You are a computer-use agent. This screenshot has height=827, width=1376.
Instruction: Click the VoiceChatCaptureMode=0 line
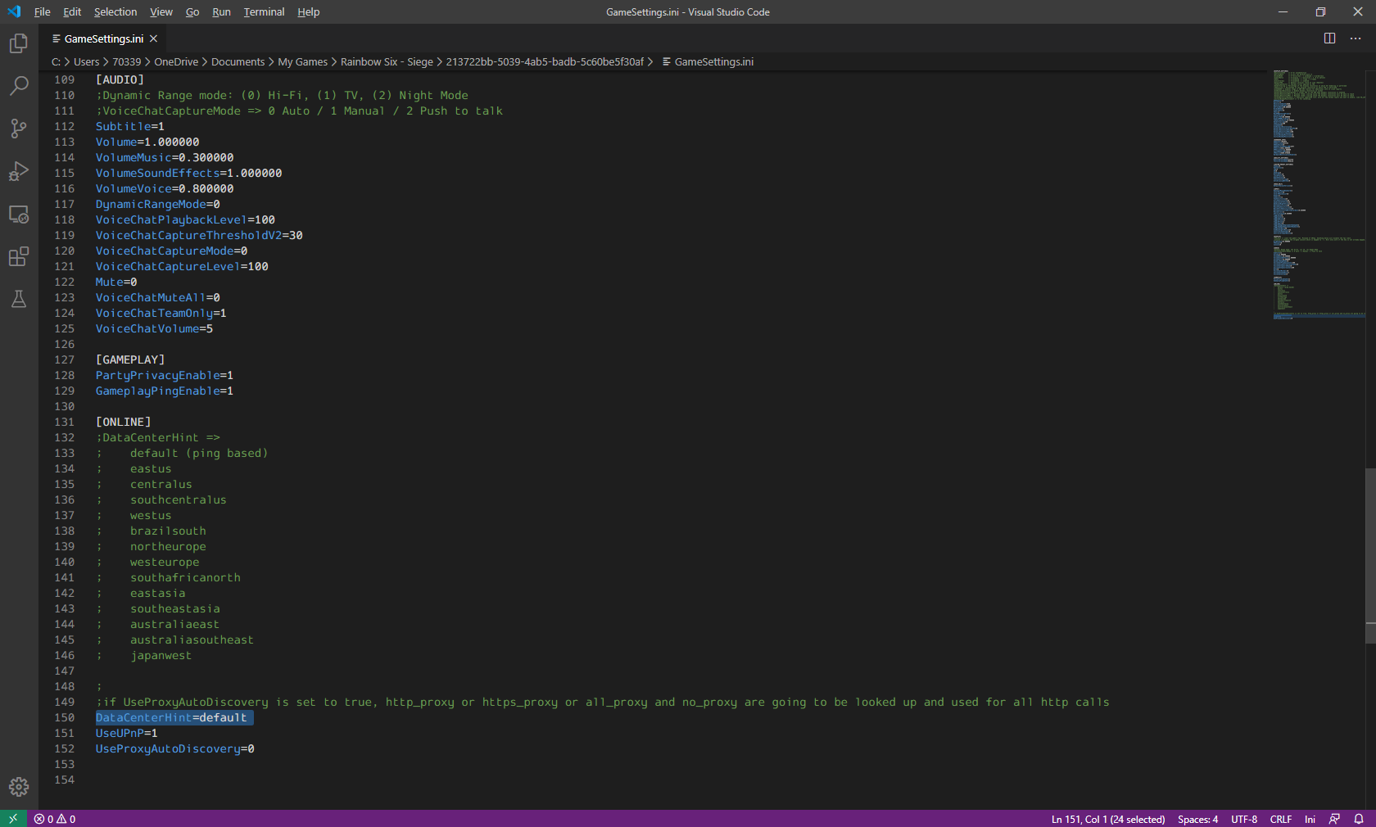[x=171, y=251]
